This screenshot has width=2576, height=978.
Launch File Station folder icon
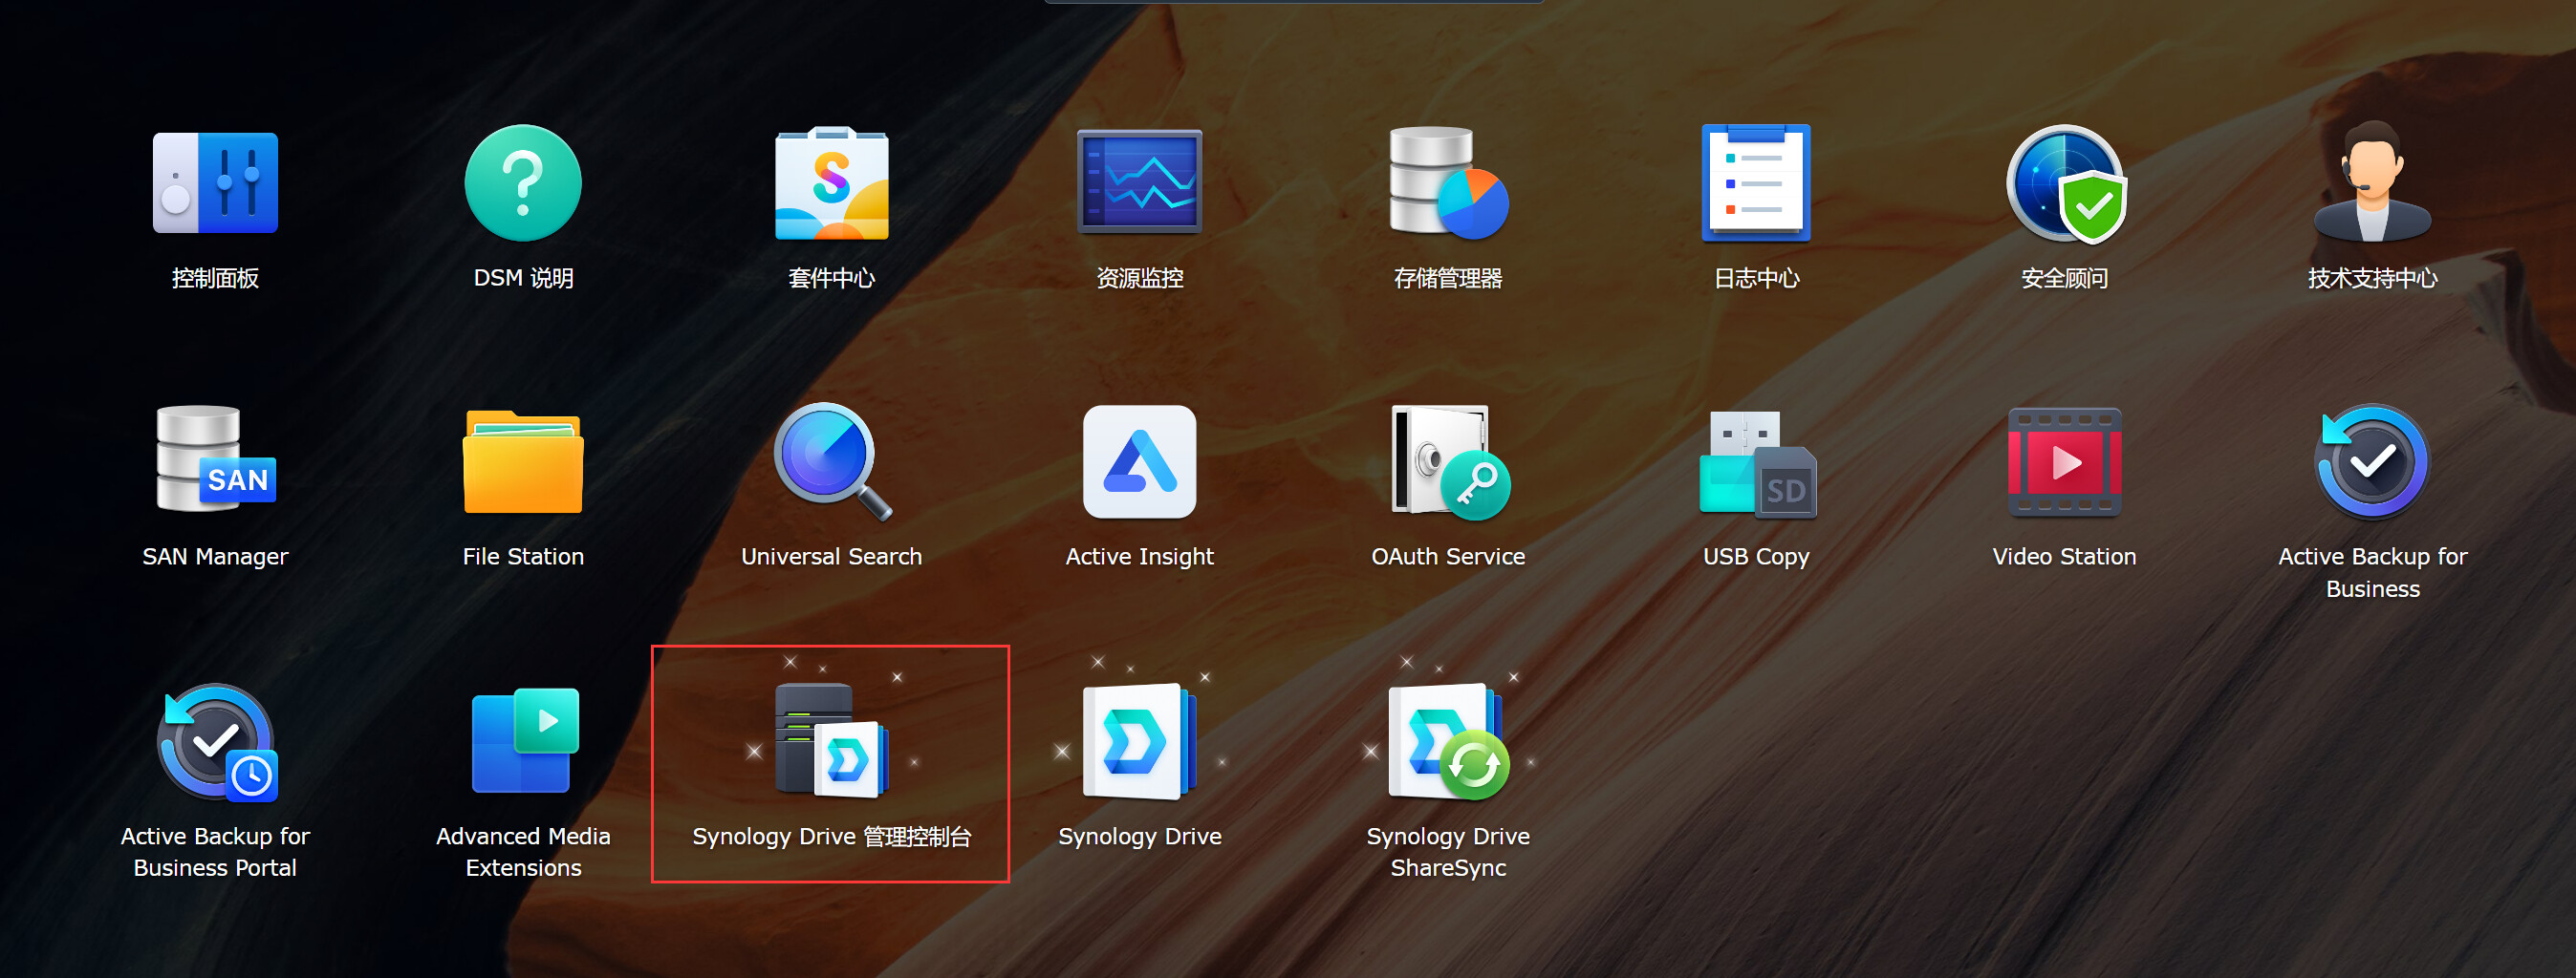[x=523, y=461]
